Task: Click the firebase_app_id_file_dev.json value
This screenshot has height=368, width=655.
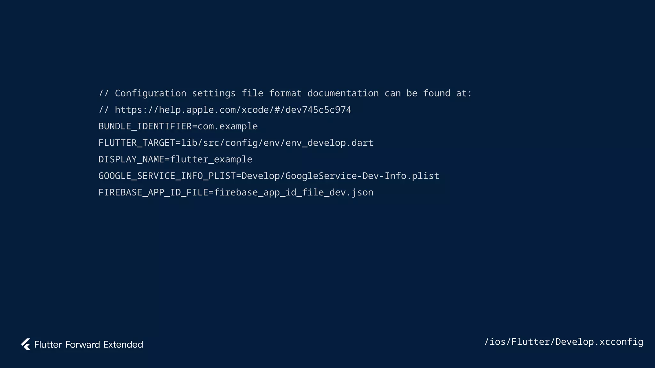Action: coord(294,193)
